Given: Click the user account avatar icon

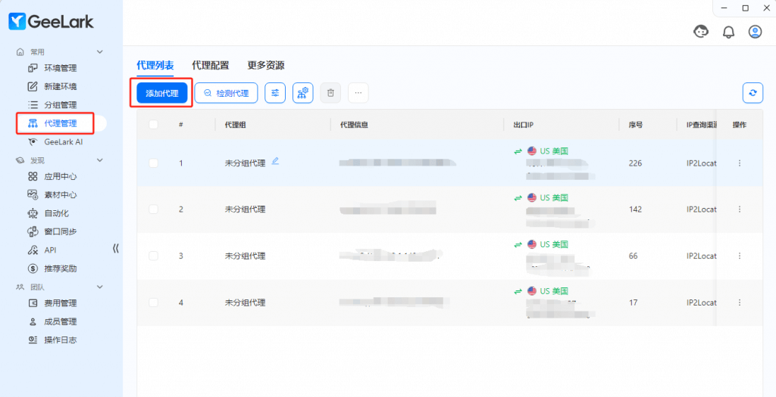Looking at the screenshot, I should pyautogui.click(x=755, y=32).
